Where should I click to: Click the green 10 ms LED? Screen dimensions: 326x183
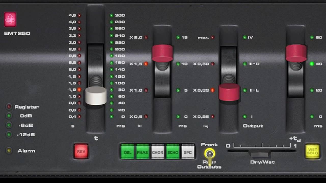point(178,64)
